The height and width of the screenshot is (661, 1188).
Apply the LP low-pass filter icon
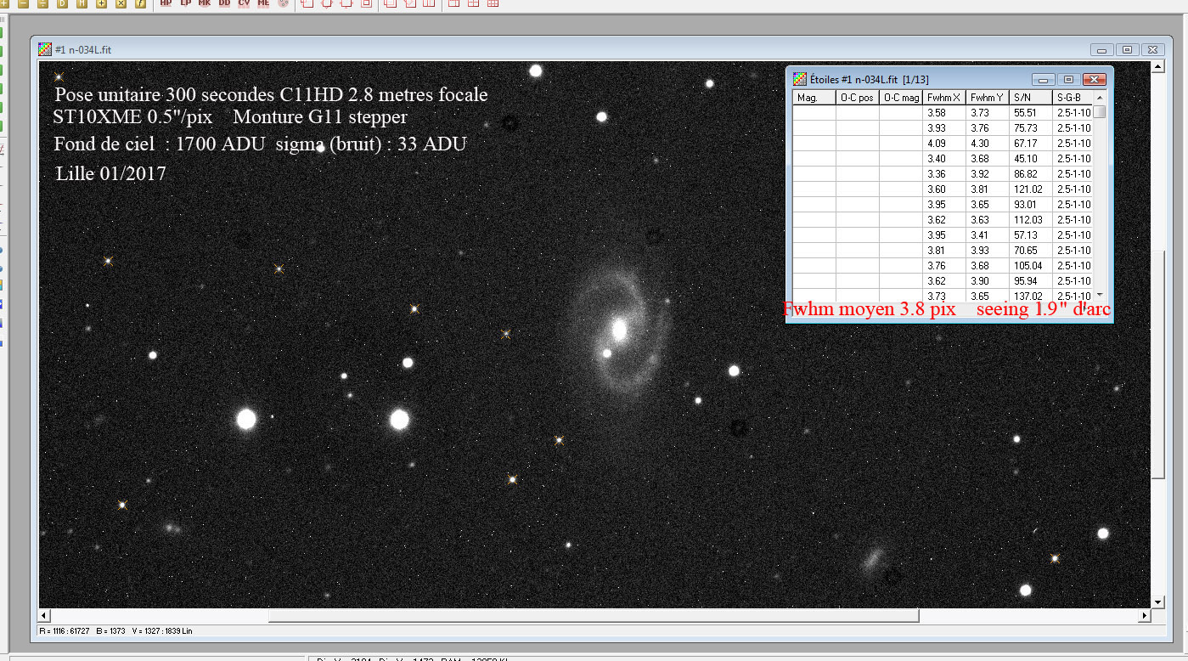[185, 3]
